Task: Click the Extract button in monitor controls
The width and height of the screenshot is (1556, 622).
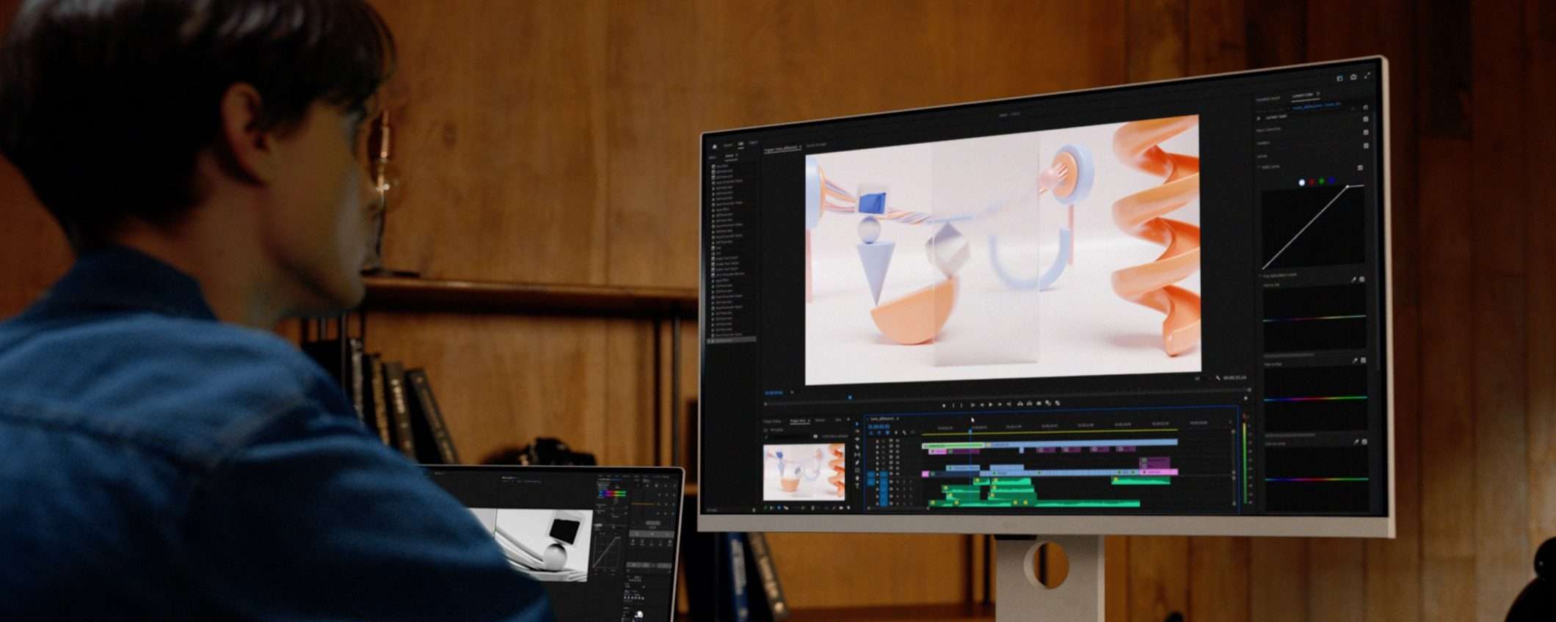Action: tap(1029, 404)
